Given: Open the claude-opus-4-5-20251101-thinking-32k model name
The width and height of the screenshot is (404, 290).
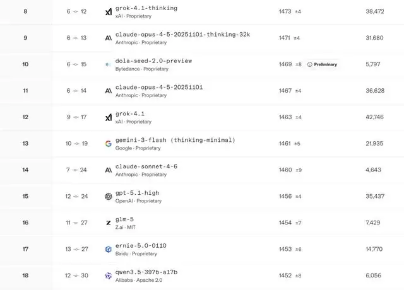Looking at the screenshot, I should (182, 34).
